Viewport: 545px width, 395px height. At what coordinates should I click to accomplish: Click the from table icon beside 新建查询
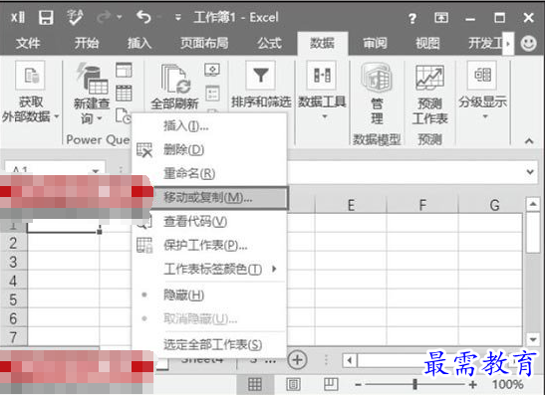[124, 93]
